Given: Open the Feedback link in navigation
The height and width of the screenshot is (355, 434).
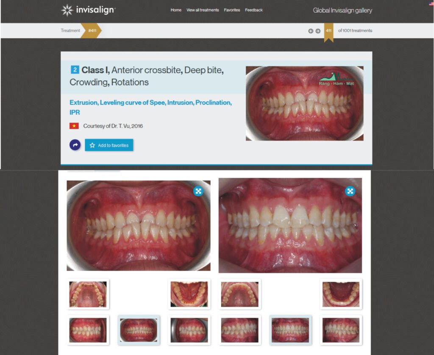Looking at the screenshot, I should click(254, 10).
